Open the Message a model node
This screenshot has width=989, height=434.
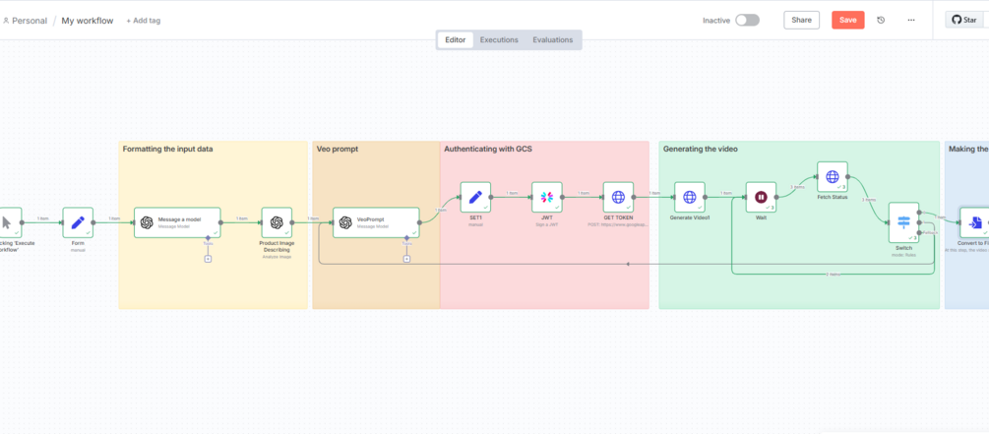[177, 222]
